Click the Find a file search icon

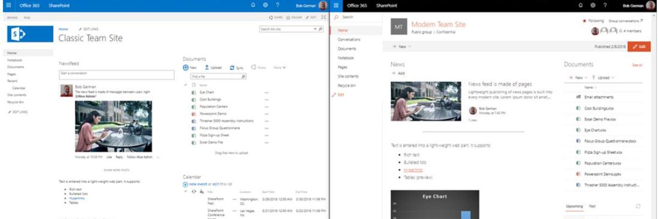[x=243, y=77]
